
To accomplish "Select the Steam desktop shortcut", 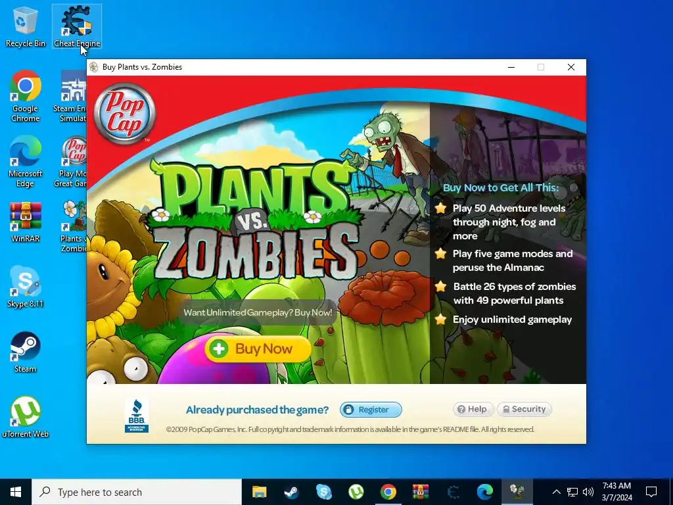I will (26, 352).
